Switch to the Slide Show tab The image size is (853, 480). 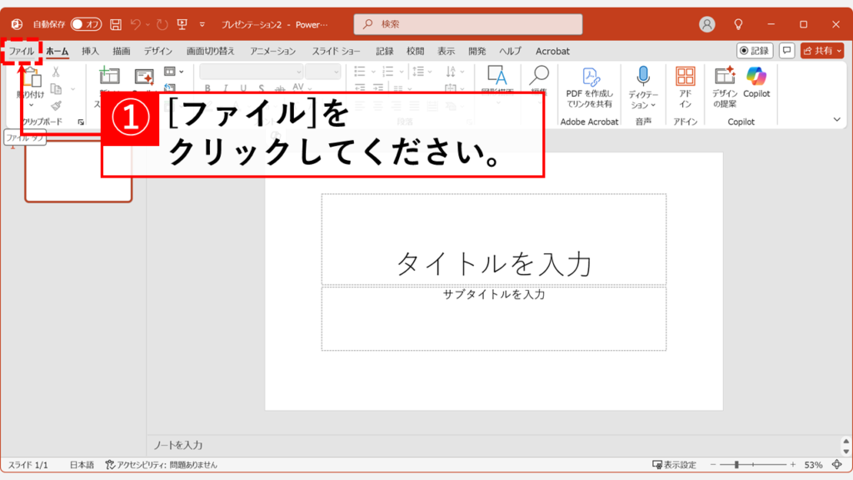[x=336, y=51]
